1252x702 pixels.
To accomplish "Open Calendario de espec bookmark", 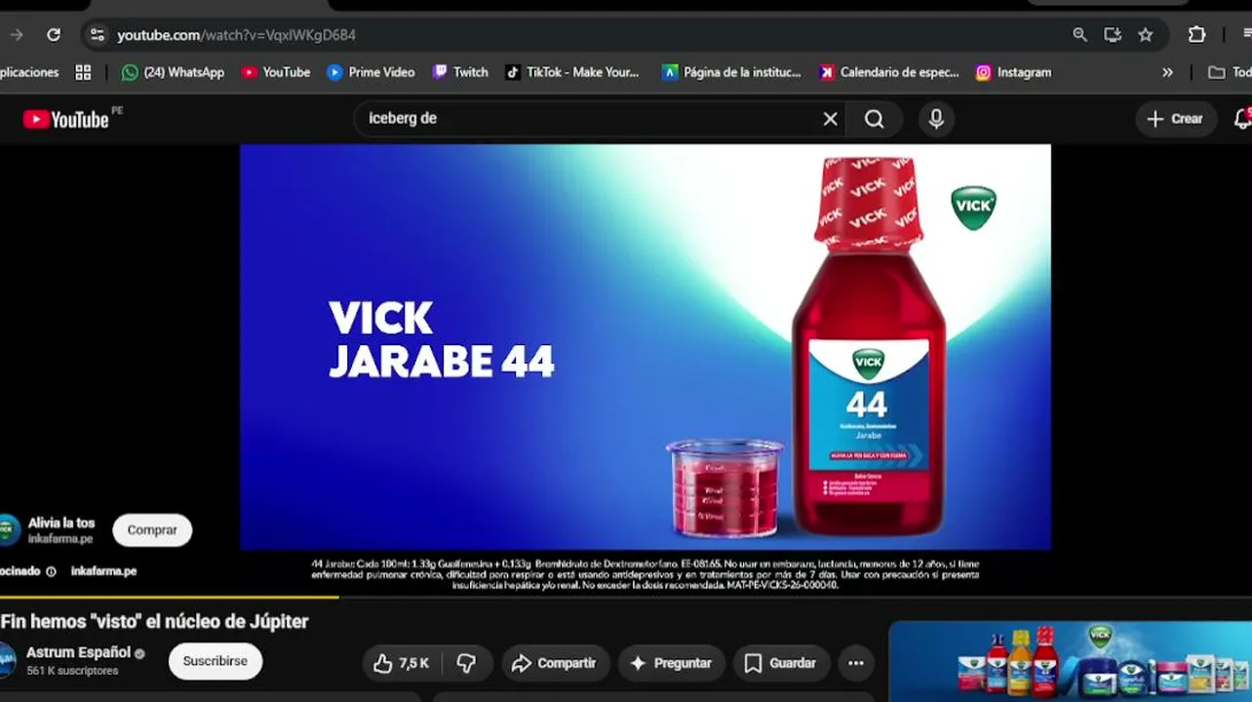I will (x=889, y=72).
